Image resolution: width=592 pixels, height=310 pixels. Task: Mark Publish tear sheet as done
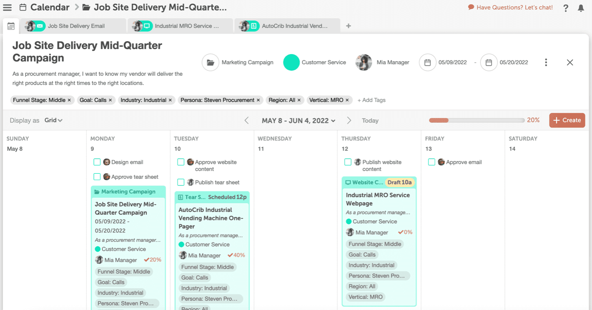click(181, 182)
